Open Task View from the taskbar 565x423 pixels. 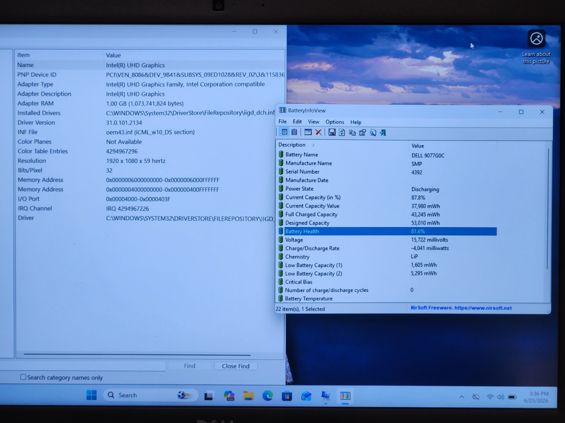(208, 396)
